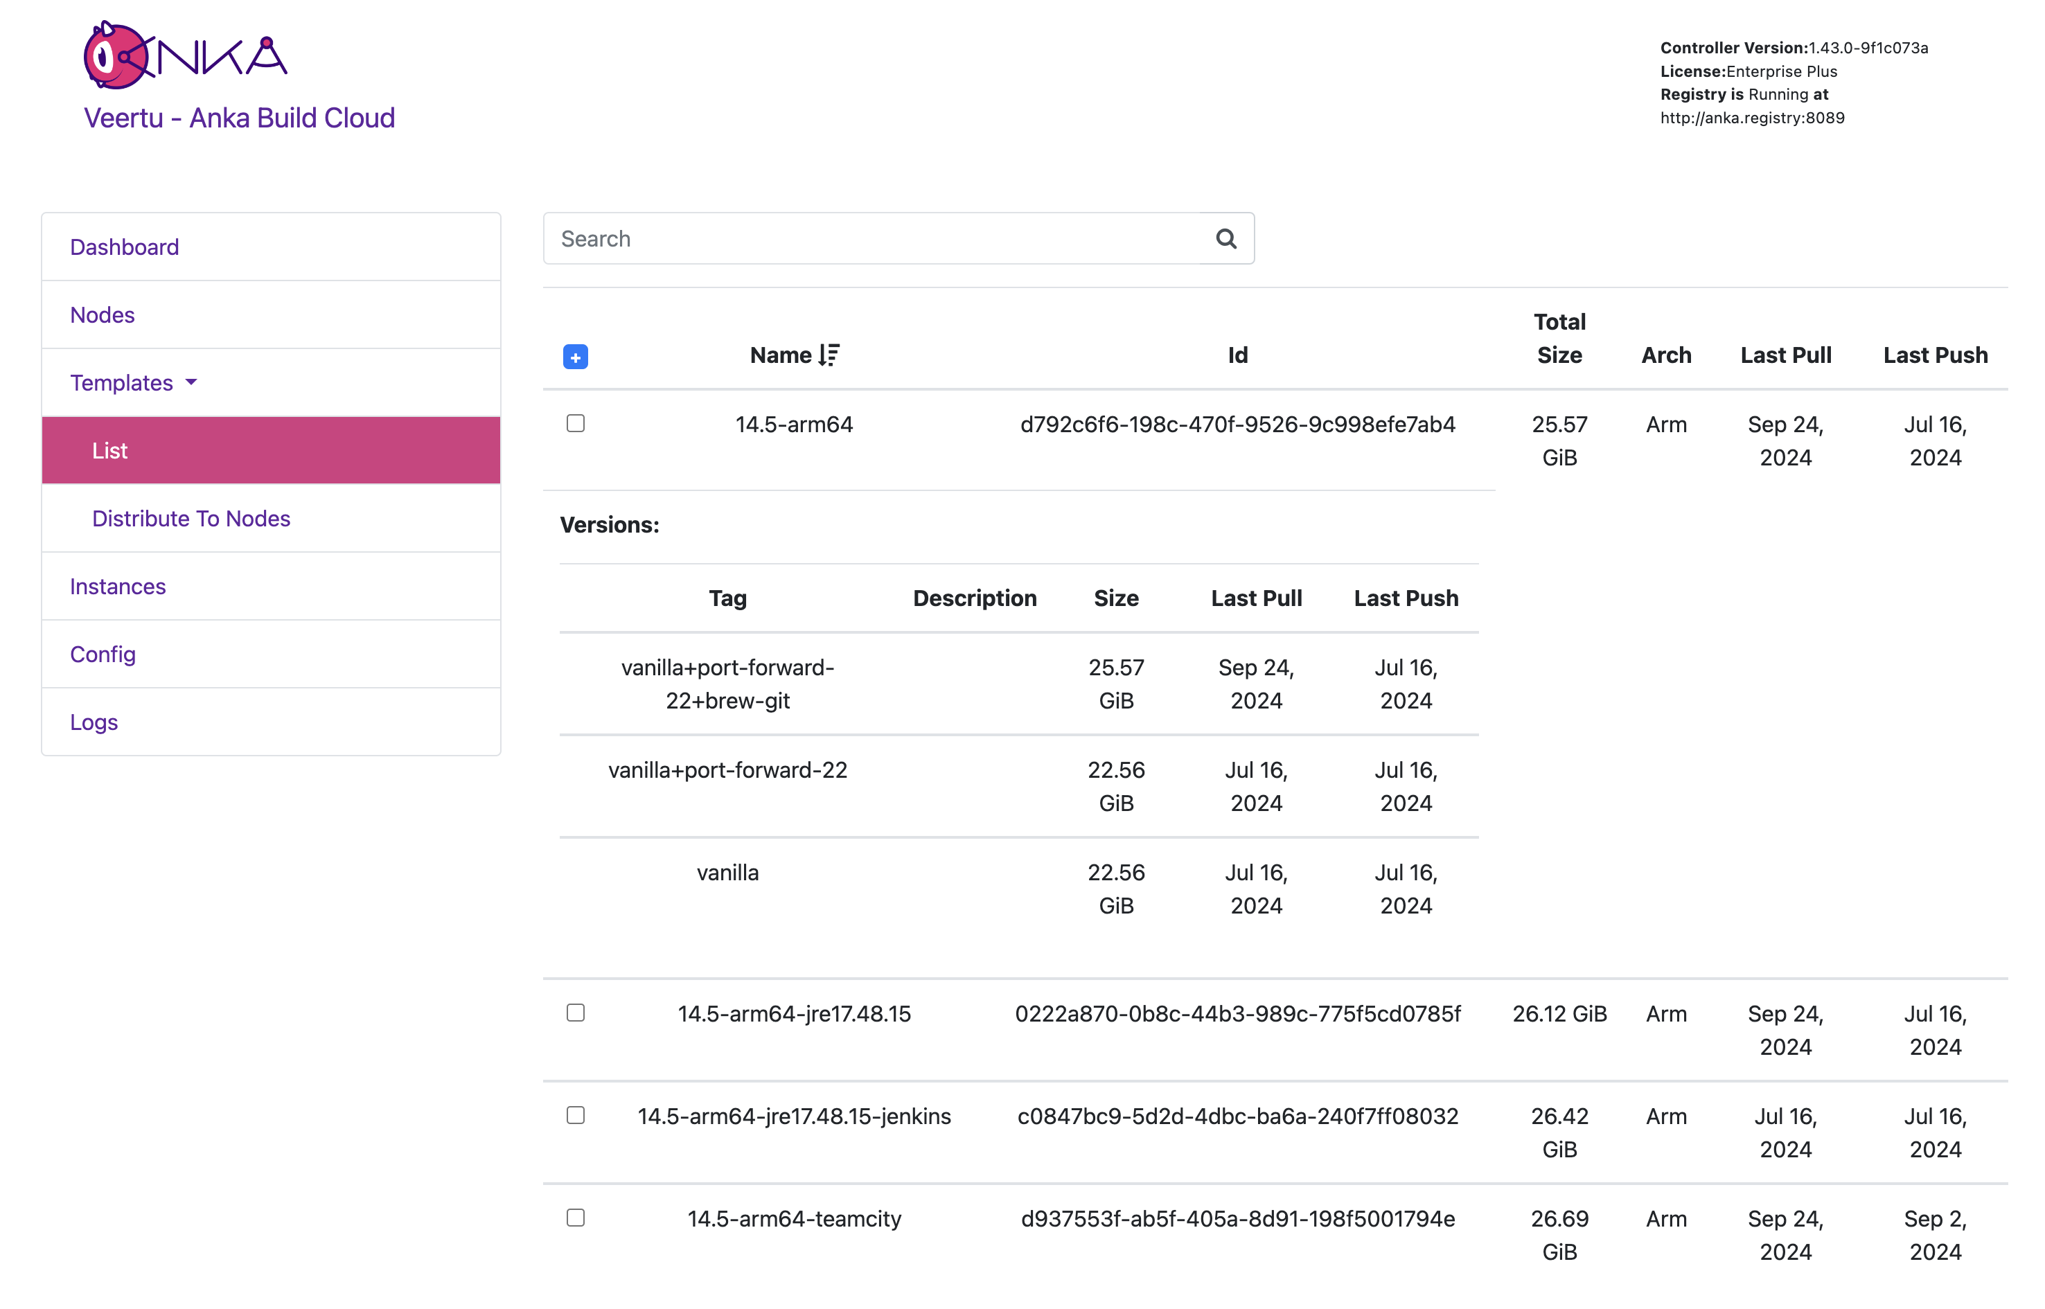Open the Config section
Viewport: 2045px width, 1309px height.
[102, 654]
